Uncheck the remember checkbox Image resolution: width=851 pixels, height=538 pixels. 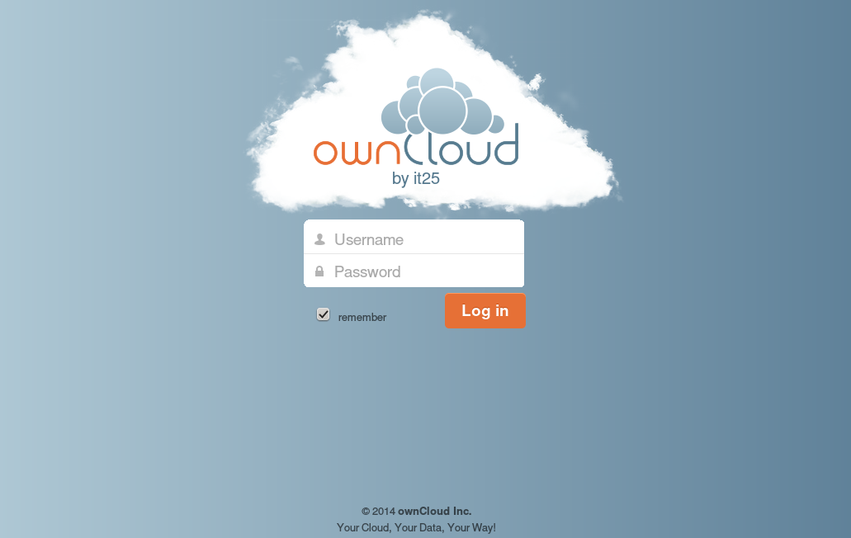[x=324, y=314]
